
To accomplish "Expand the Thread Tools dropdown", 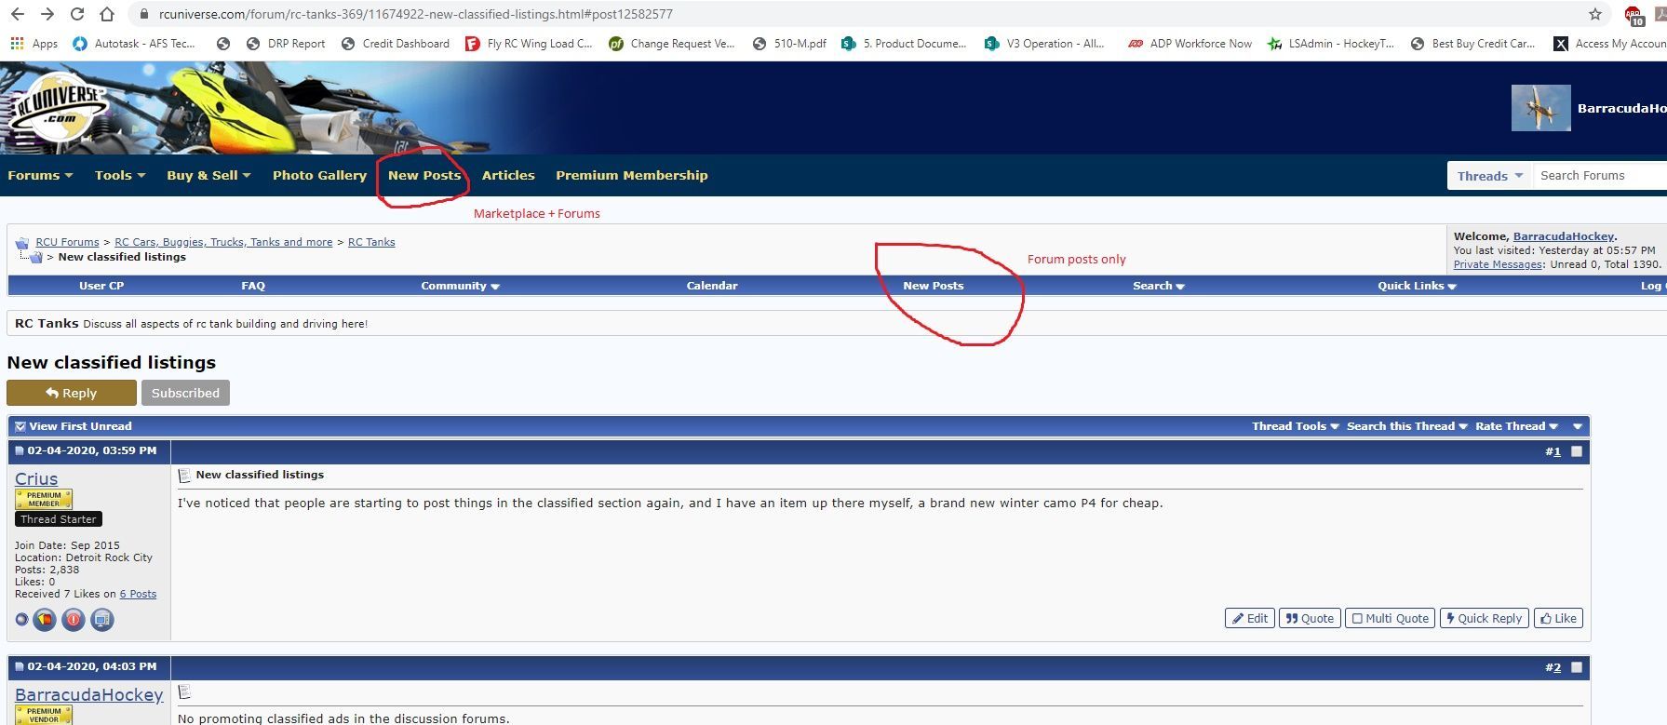I will tap(1295, 426).
